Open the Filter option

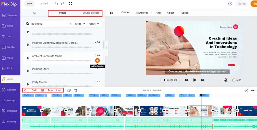pos(158,13)
